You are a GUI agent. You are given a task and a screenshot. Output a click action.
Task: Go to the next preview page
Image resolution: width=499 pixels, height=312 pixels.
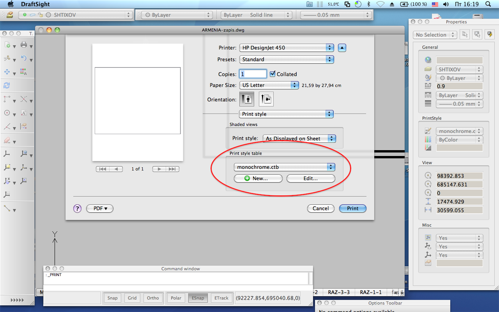(x=159, y=169)
